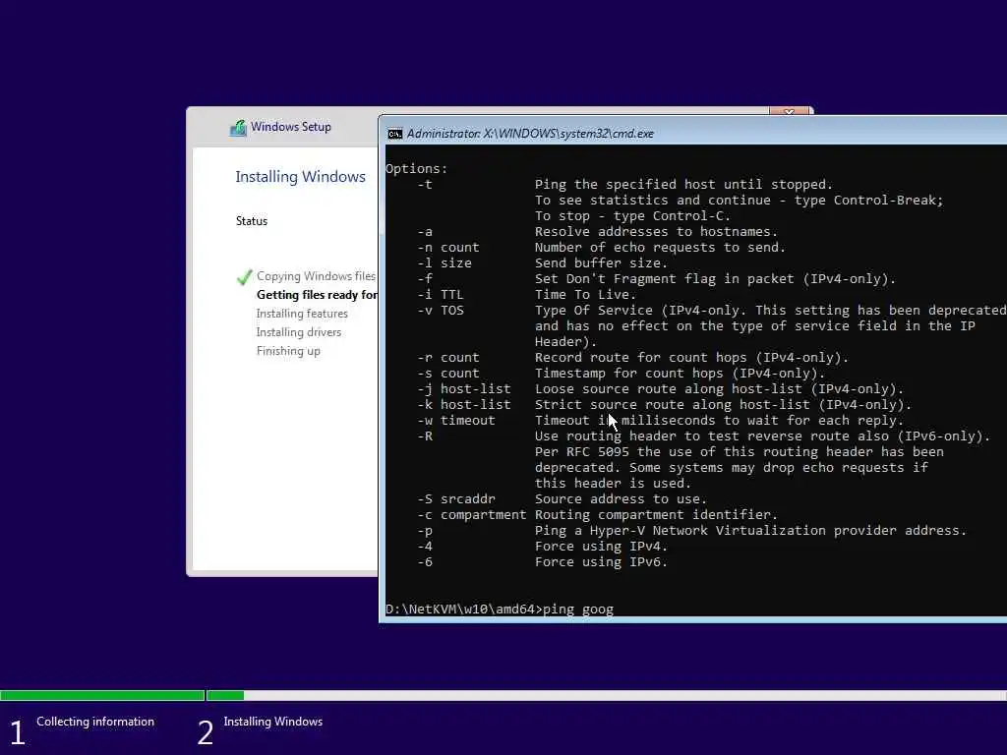The height and width of the screenshot is (755, 1007).
Task: Click the "-v TOS" option text
Action: [440, 310]
